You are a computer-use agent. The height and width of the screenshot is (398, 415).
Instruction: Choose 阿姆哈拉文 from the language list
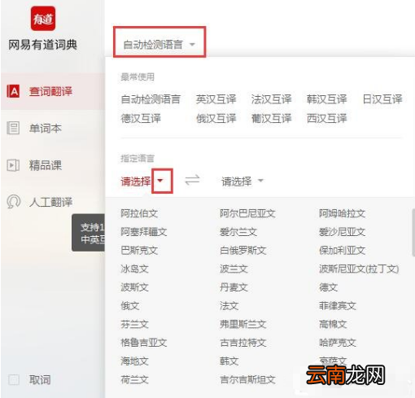pyautogui.click(x=342, y=213)
